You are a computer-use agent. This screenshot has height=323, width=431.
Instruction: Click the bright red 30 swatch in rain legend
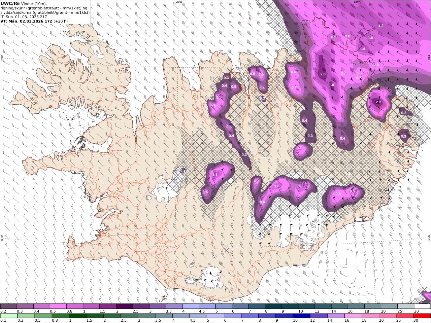422,316
